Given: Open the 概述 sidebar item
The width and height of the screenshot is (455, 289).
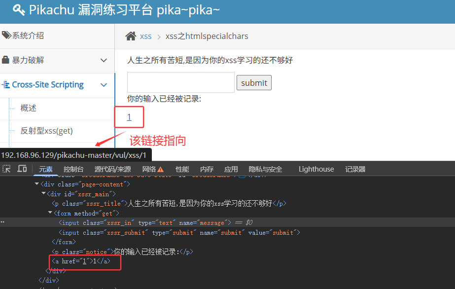Looking at the screenshot, I should pyautogui.click(x=28, y=108).
